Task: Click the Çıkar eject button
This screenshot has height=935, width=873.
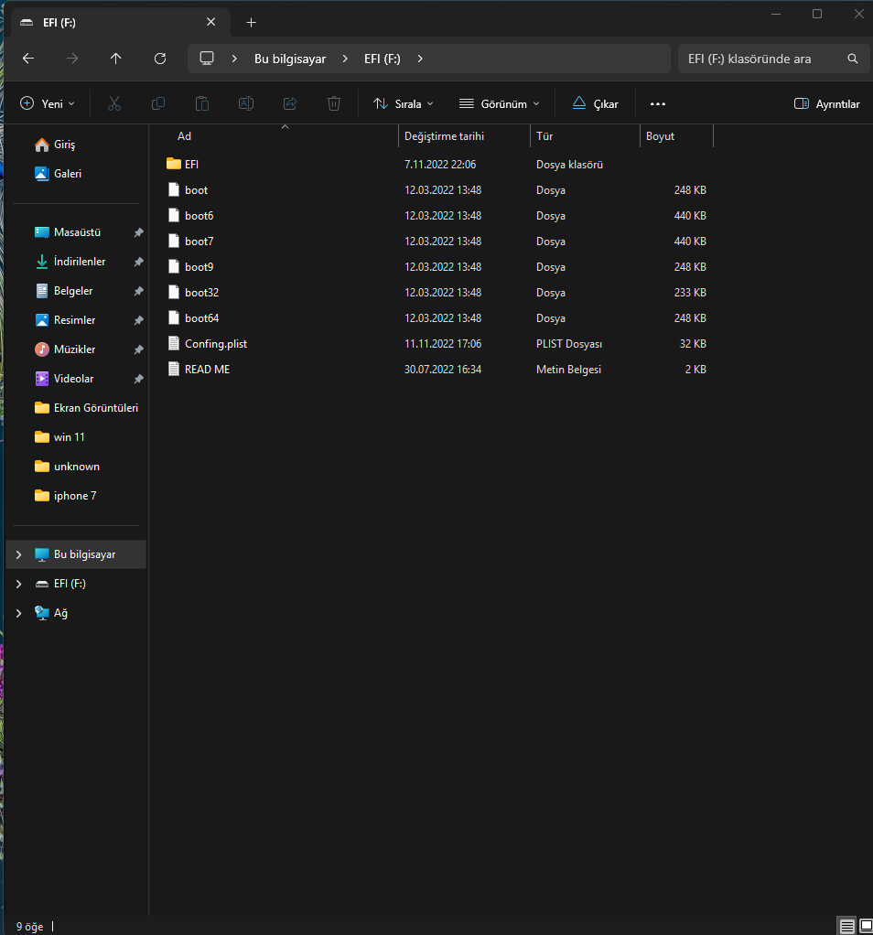Action: (x=595, y=104)
